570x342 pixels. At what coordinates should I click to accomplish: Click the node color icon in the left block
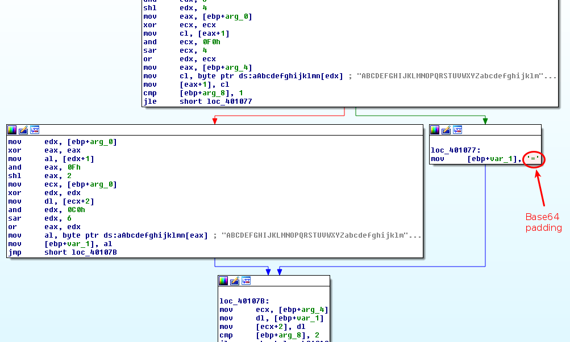tap(13, 130)
